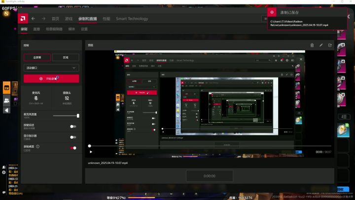
Task: Click the file name unknown_2025.04.19-10.07.mp4
Action: (108, 163)
